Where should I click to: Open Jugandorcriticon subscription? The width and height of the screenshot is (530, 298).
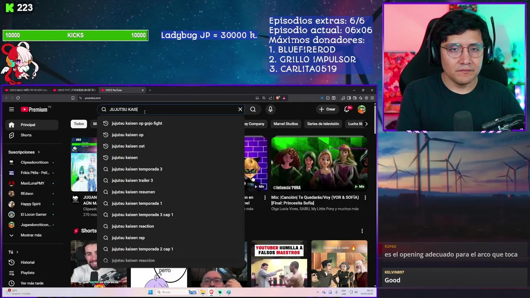[x=32, y=225]
